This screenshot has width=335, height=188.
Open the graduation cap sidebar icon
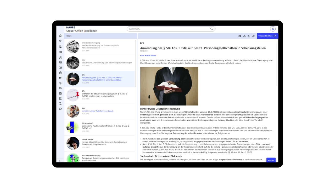[60, 109]
